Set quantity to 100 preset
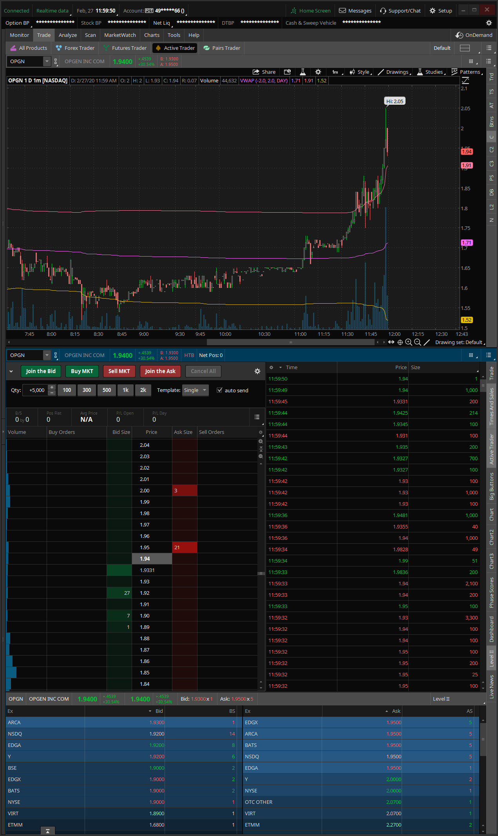Image resolution: width=498 pixels, height=836 pixels. point(67,390)
